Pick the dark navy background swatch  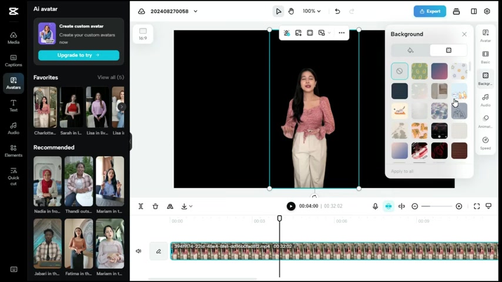pyautogui.click(x=400, y=91)
